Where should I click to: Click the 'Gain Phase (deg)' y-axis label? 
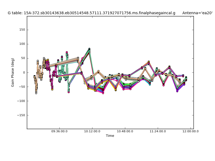click(x=13, y=72)
